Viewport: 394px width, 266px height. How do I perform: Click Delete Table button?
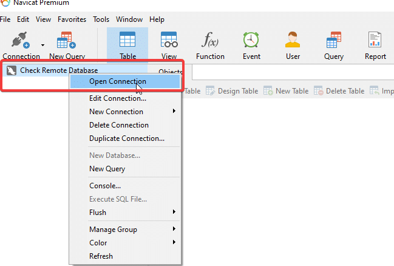(339, 91)
